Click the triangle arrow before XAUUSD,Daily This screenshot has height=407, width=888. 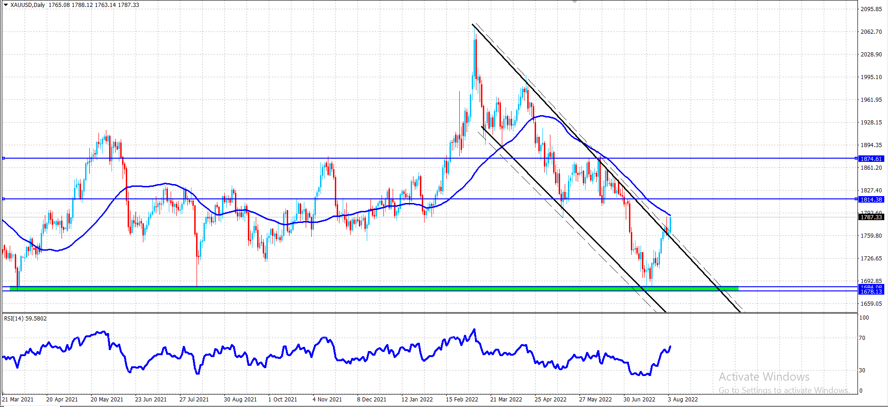(x=6, y=5)
